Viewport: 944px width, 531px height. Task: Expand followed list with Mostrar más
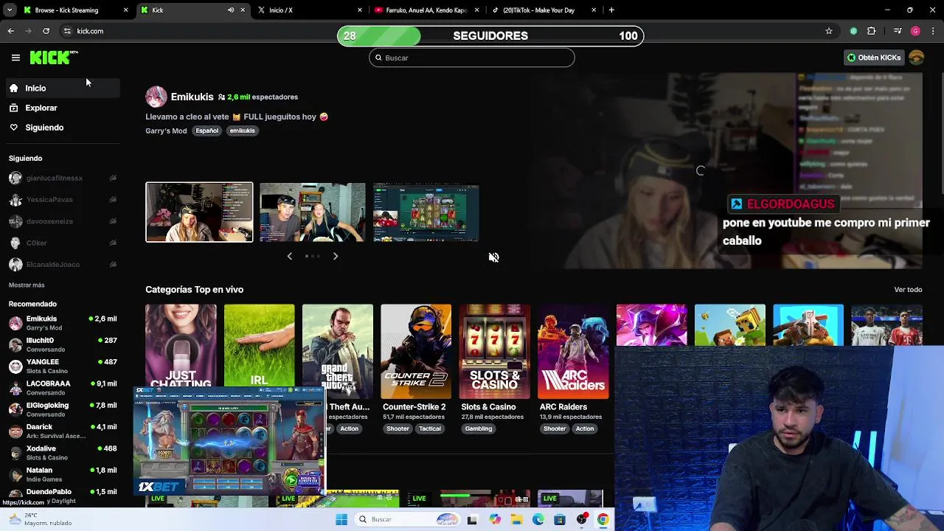pyautogui.click(x=27, y=285)
